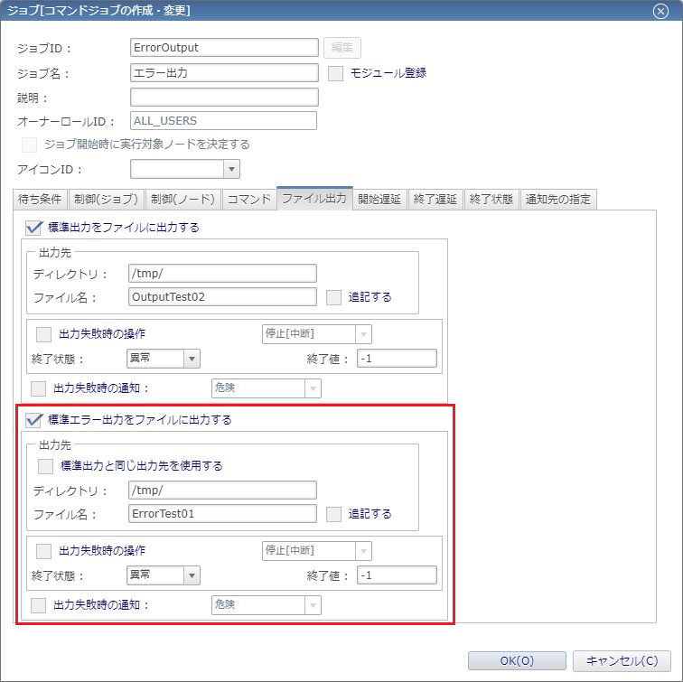Click ディレクトリ field in standard output section
The width and height of the screenshot is (683, 682).
[222, 274]
